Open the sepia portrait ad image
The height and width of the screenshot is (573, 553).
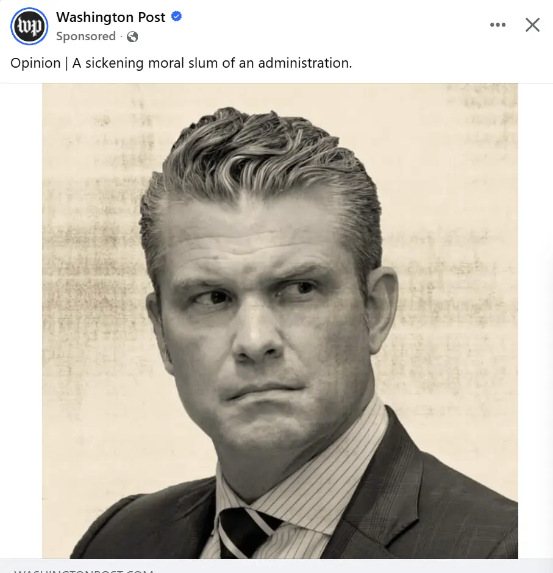pos(280,321)
